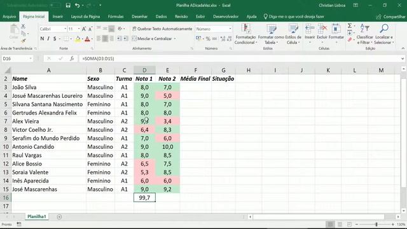Open the Número format dropdown
Screen dimensions: 407x229
(230, 29)
